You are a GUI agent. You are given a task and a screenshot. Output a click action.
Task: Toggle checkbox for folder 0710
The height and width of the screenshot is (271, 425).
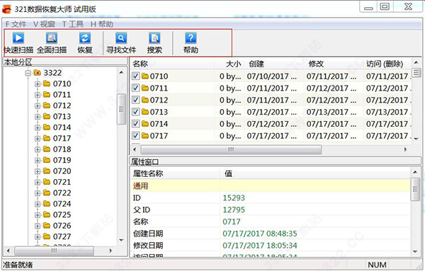click(x=135, y=76)
